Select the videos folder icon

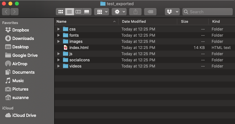point(66,66)
